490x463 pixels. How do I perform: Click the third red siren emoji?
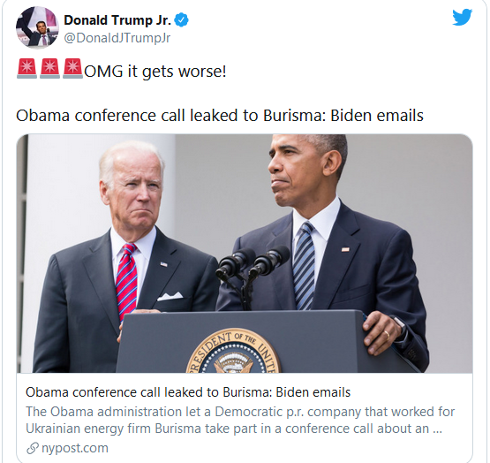72,68
